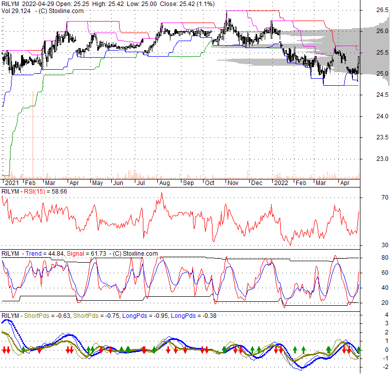
Task: Click the 'Sep' date axis label
Action: (x=188, y=183)
